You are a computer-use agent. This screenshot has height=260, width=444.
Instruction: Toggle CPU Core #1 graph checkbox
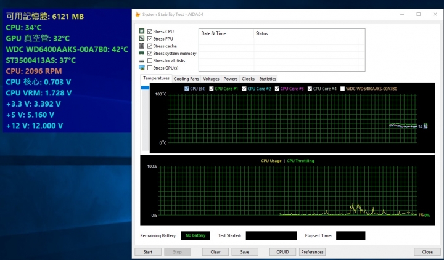[x=212, y=89]
